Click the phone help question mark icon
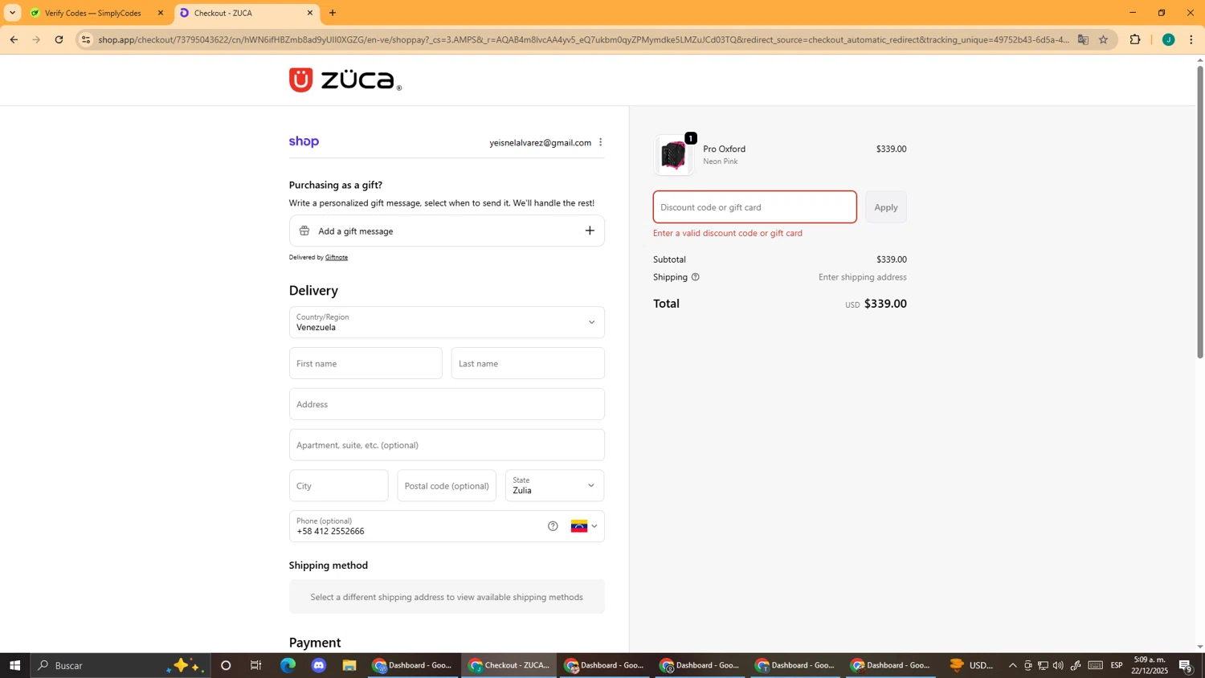The image size is (1205, 678). 553,526
